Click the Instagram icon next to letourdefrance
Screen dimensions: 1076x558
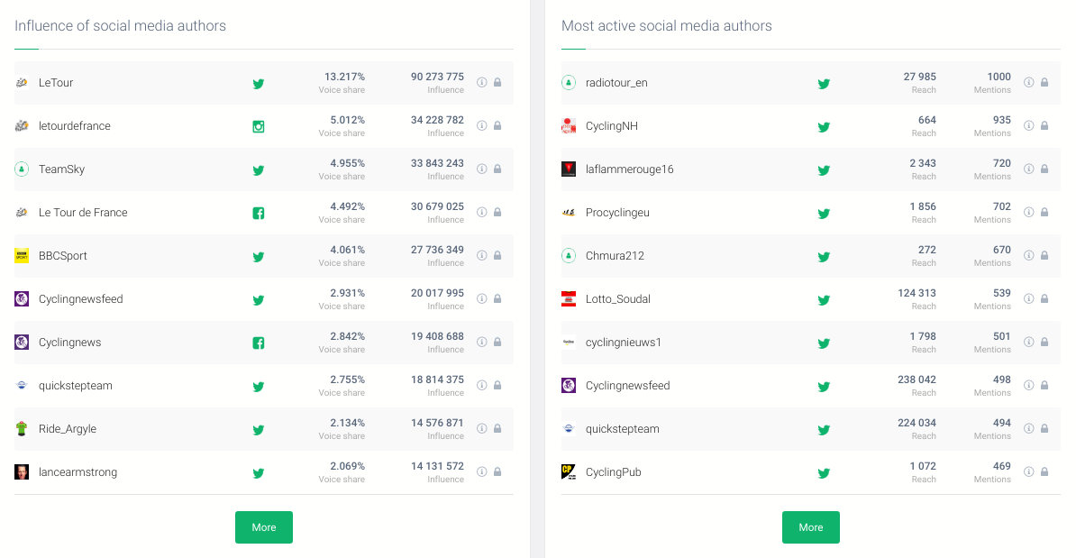pos(259,127)
